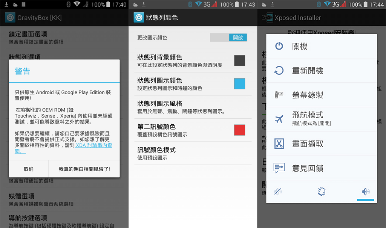The width and height of the screenshot is (386, 228).
Task: Toggle the 更改圖示顏色 switch showing 開啟
Action: [228, 37]
